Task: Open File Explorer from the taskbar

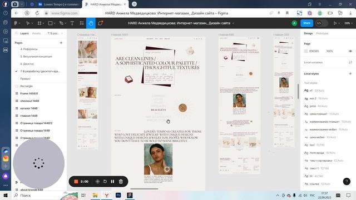Action: 95,195
